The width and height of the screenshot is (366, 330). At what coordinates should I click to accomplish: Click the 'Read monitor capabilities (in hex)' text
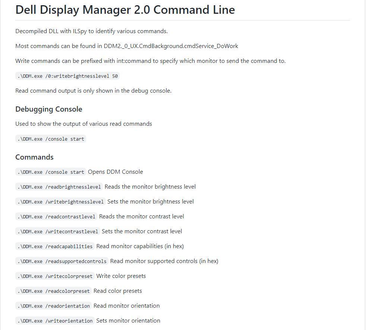coord(140,246)
